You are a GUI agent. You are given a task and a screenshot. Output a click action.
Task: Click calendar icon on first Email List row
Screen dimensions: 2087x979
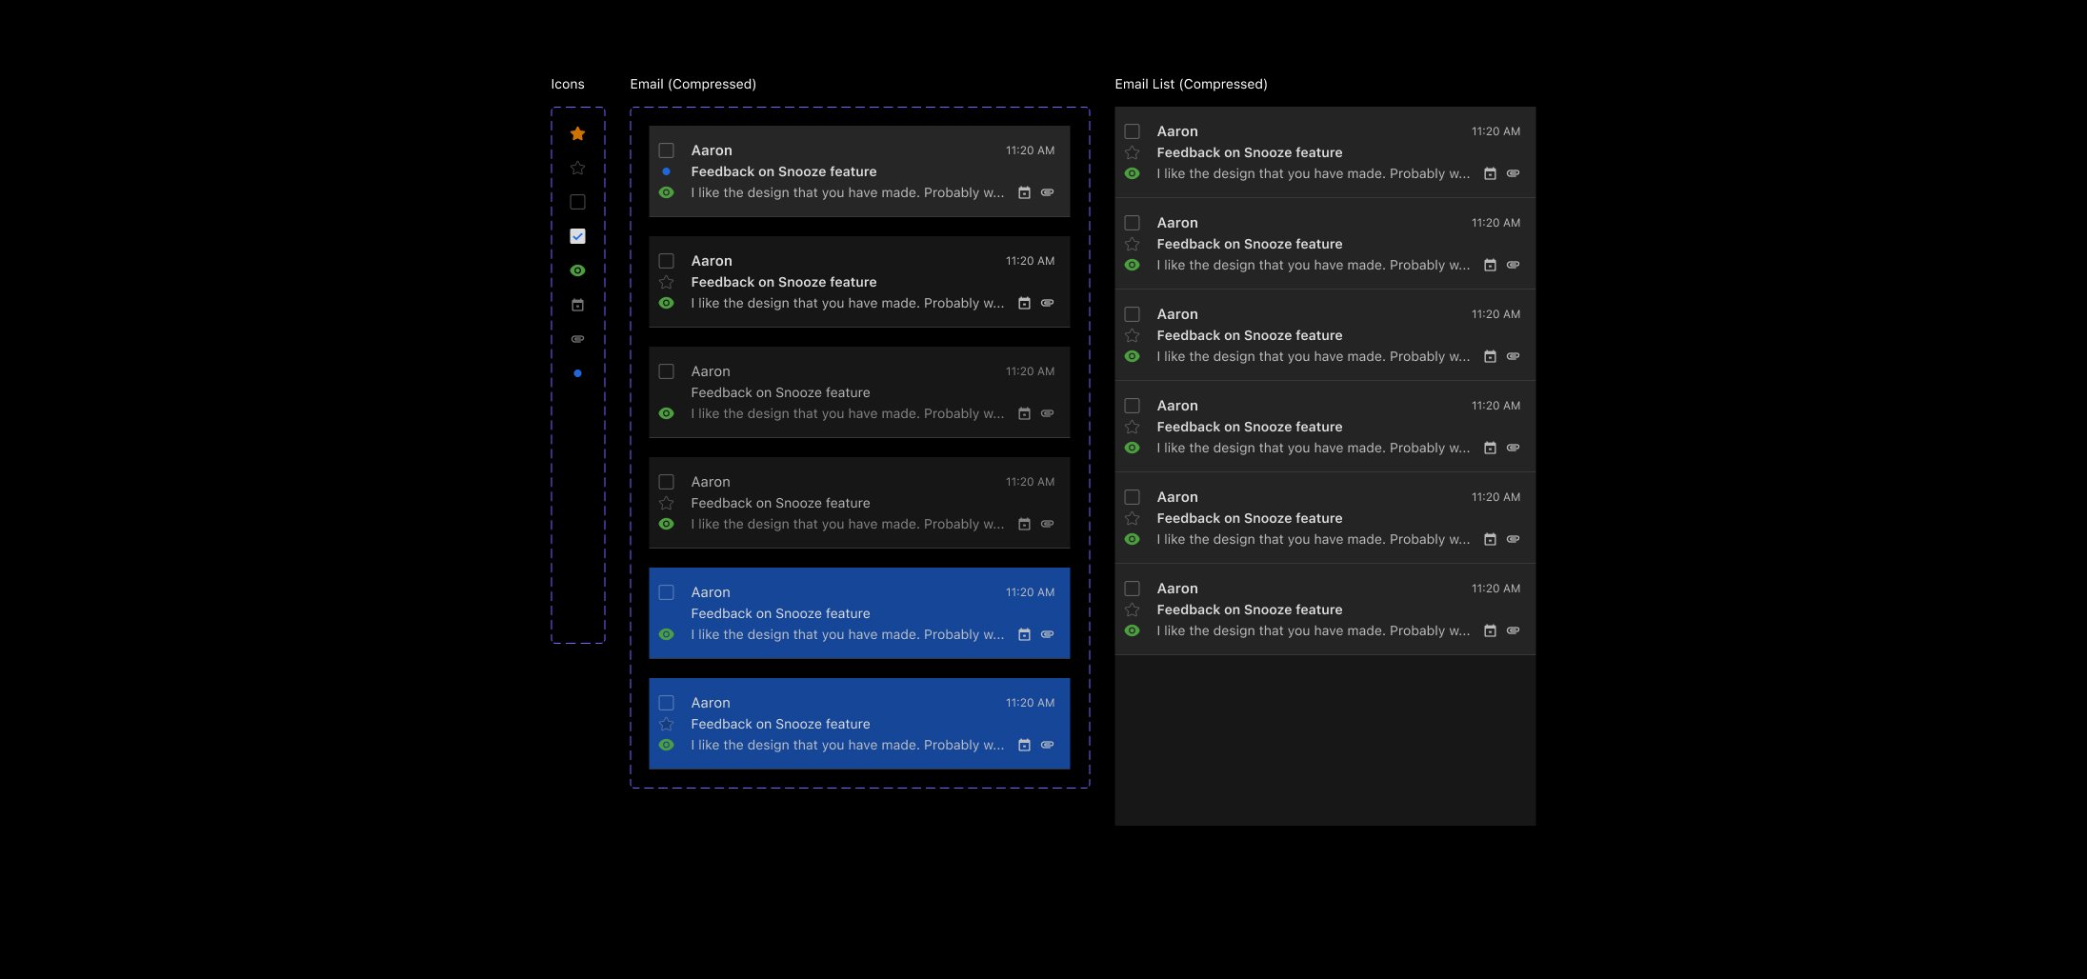tap(1490, 173)
